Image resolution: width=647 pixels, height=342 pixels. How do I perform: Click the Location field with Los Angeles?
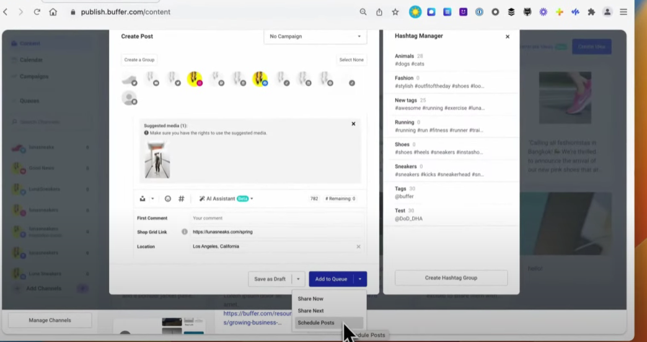272,247
